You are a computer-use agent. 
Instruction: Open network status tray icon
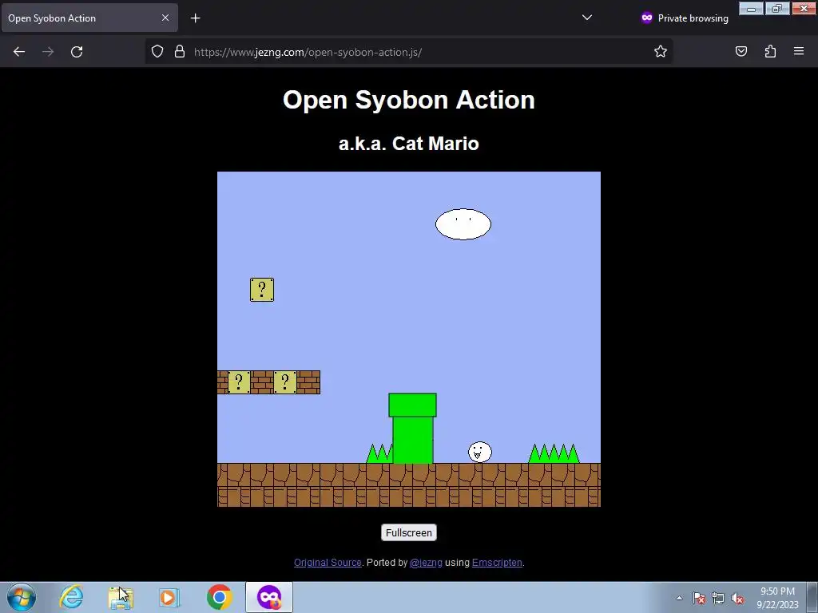(x=718, y=599)
